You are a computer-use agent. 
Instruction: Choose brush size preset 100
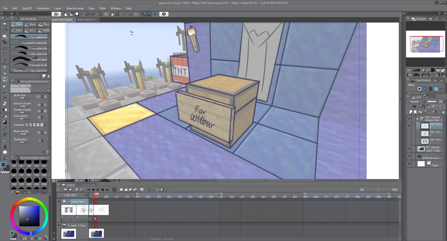tap(37, 172)
